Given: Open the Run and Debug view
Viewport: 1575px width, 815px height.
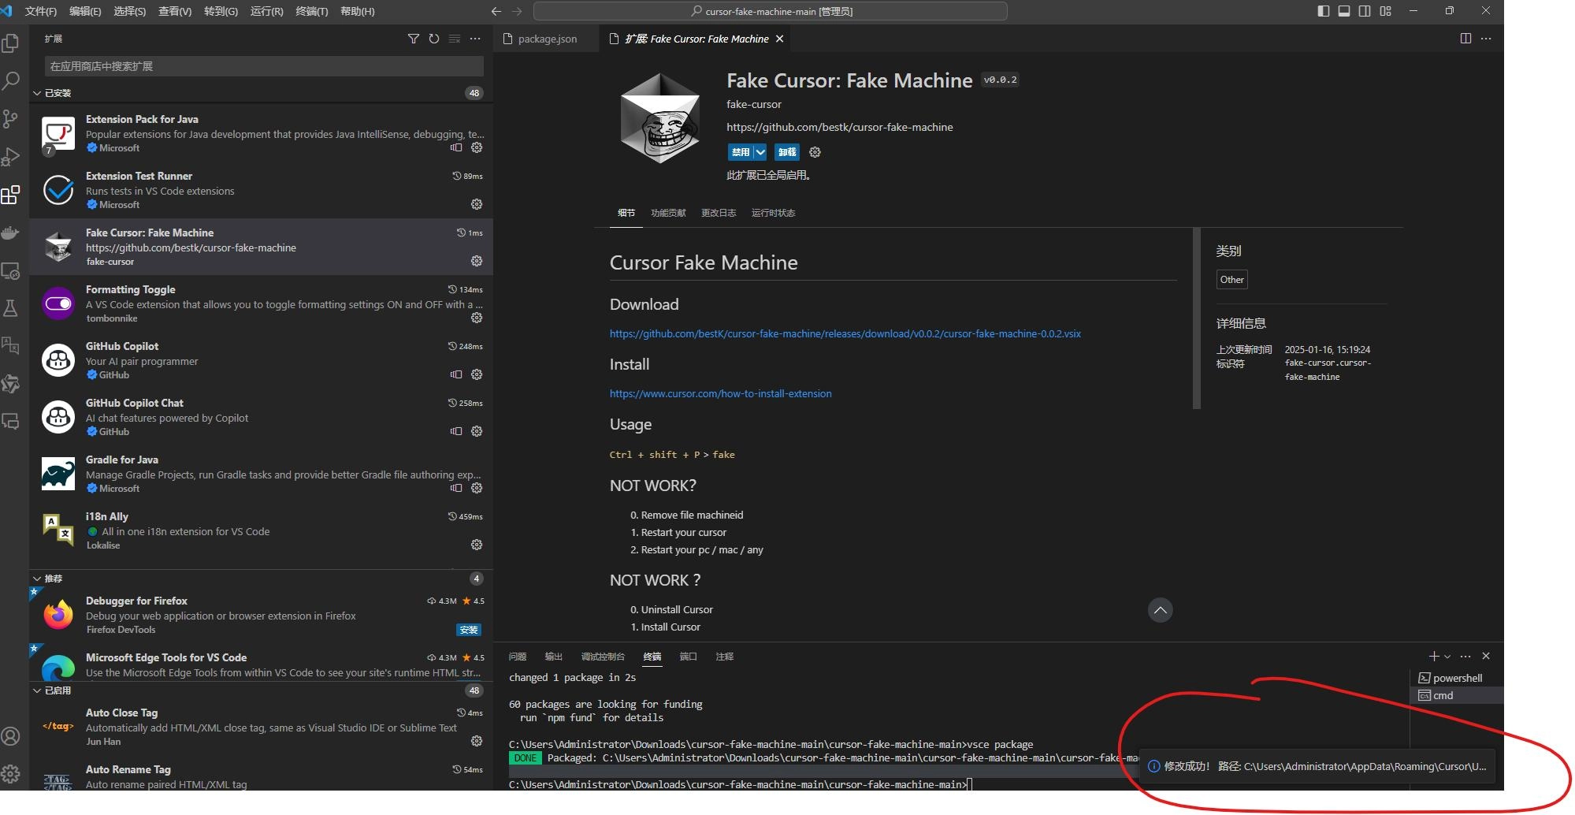Looking at the screenshot, I should click(x=11, y=157).
